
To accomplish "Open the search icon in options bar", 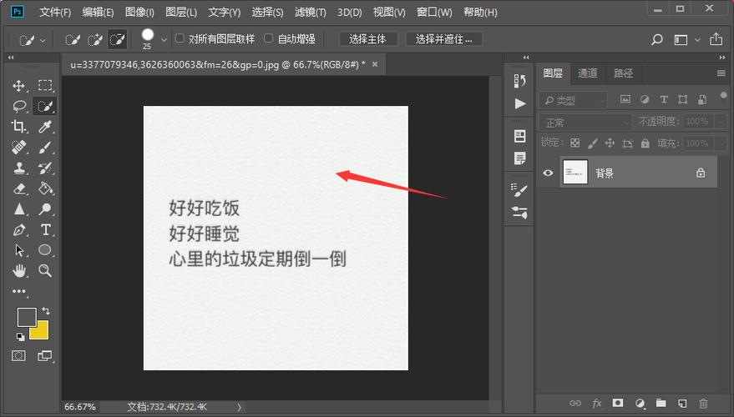I will (x=657, y=39).
